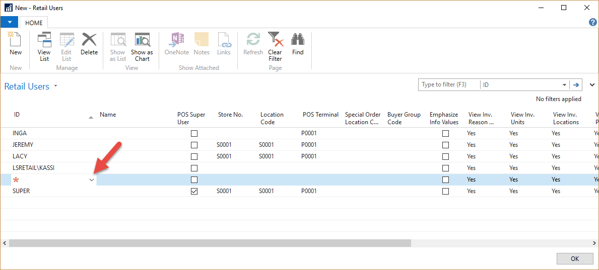Click the filter go arrow button
The width and height of the screenshot is (599, 270).
click(x=576, y=85)
